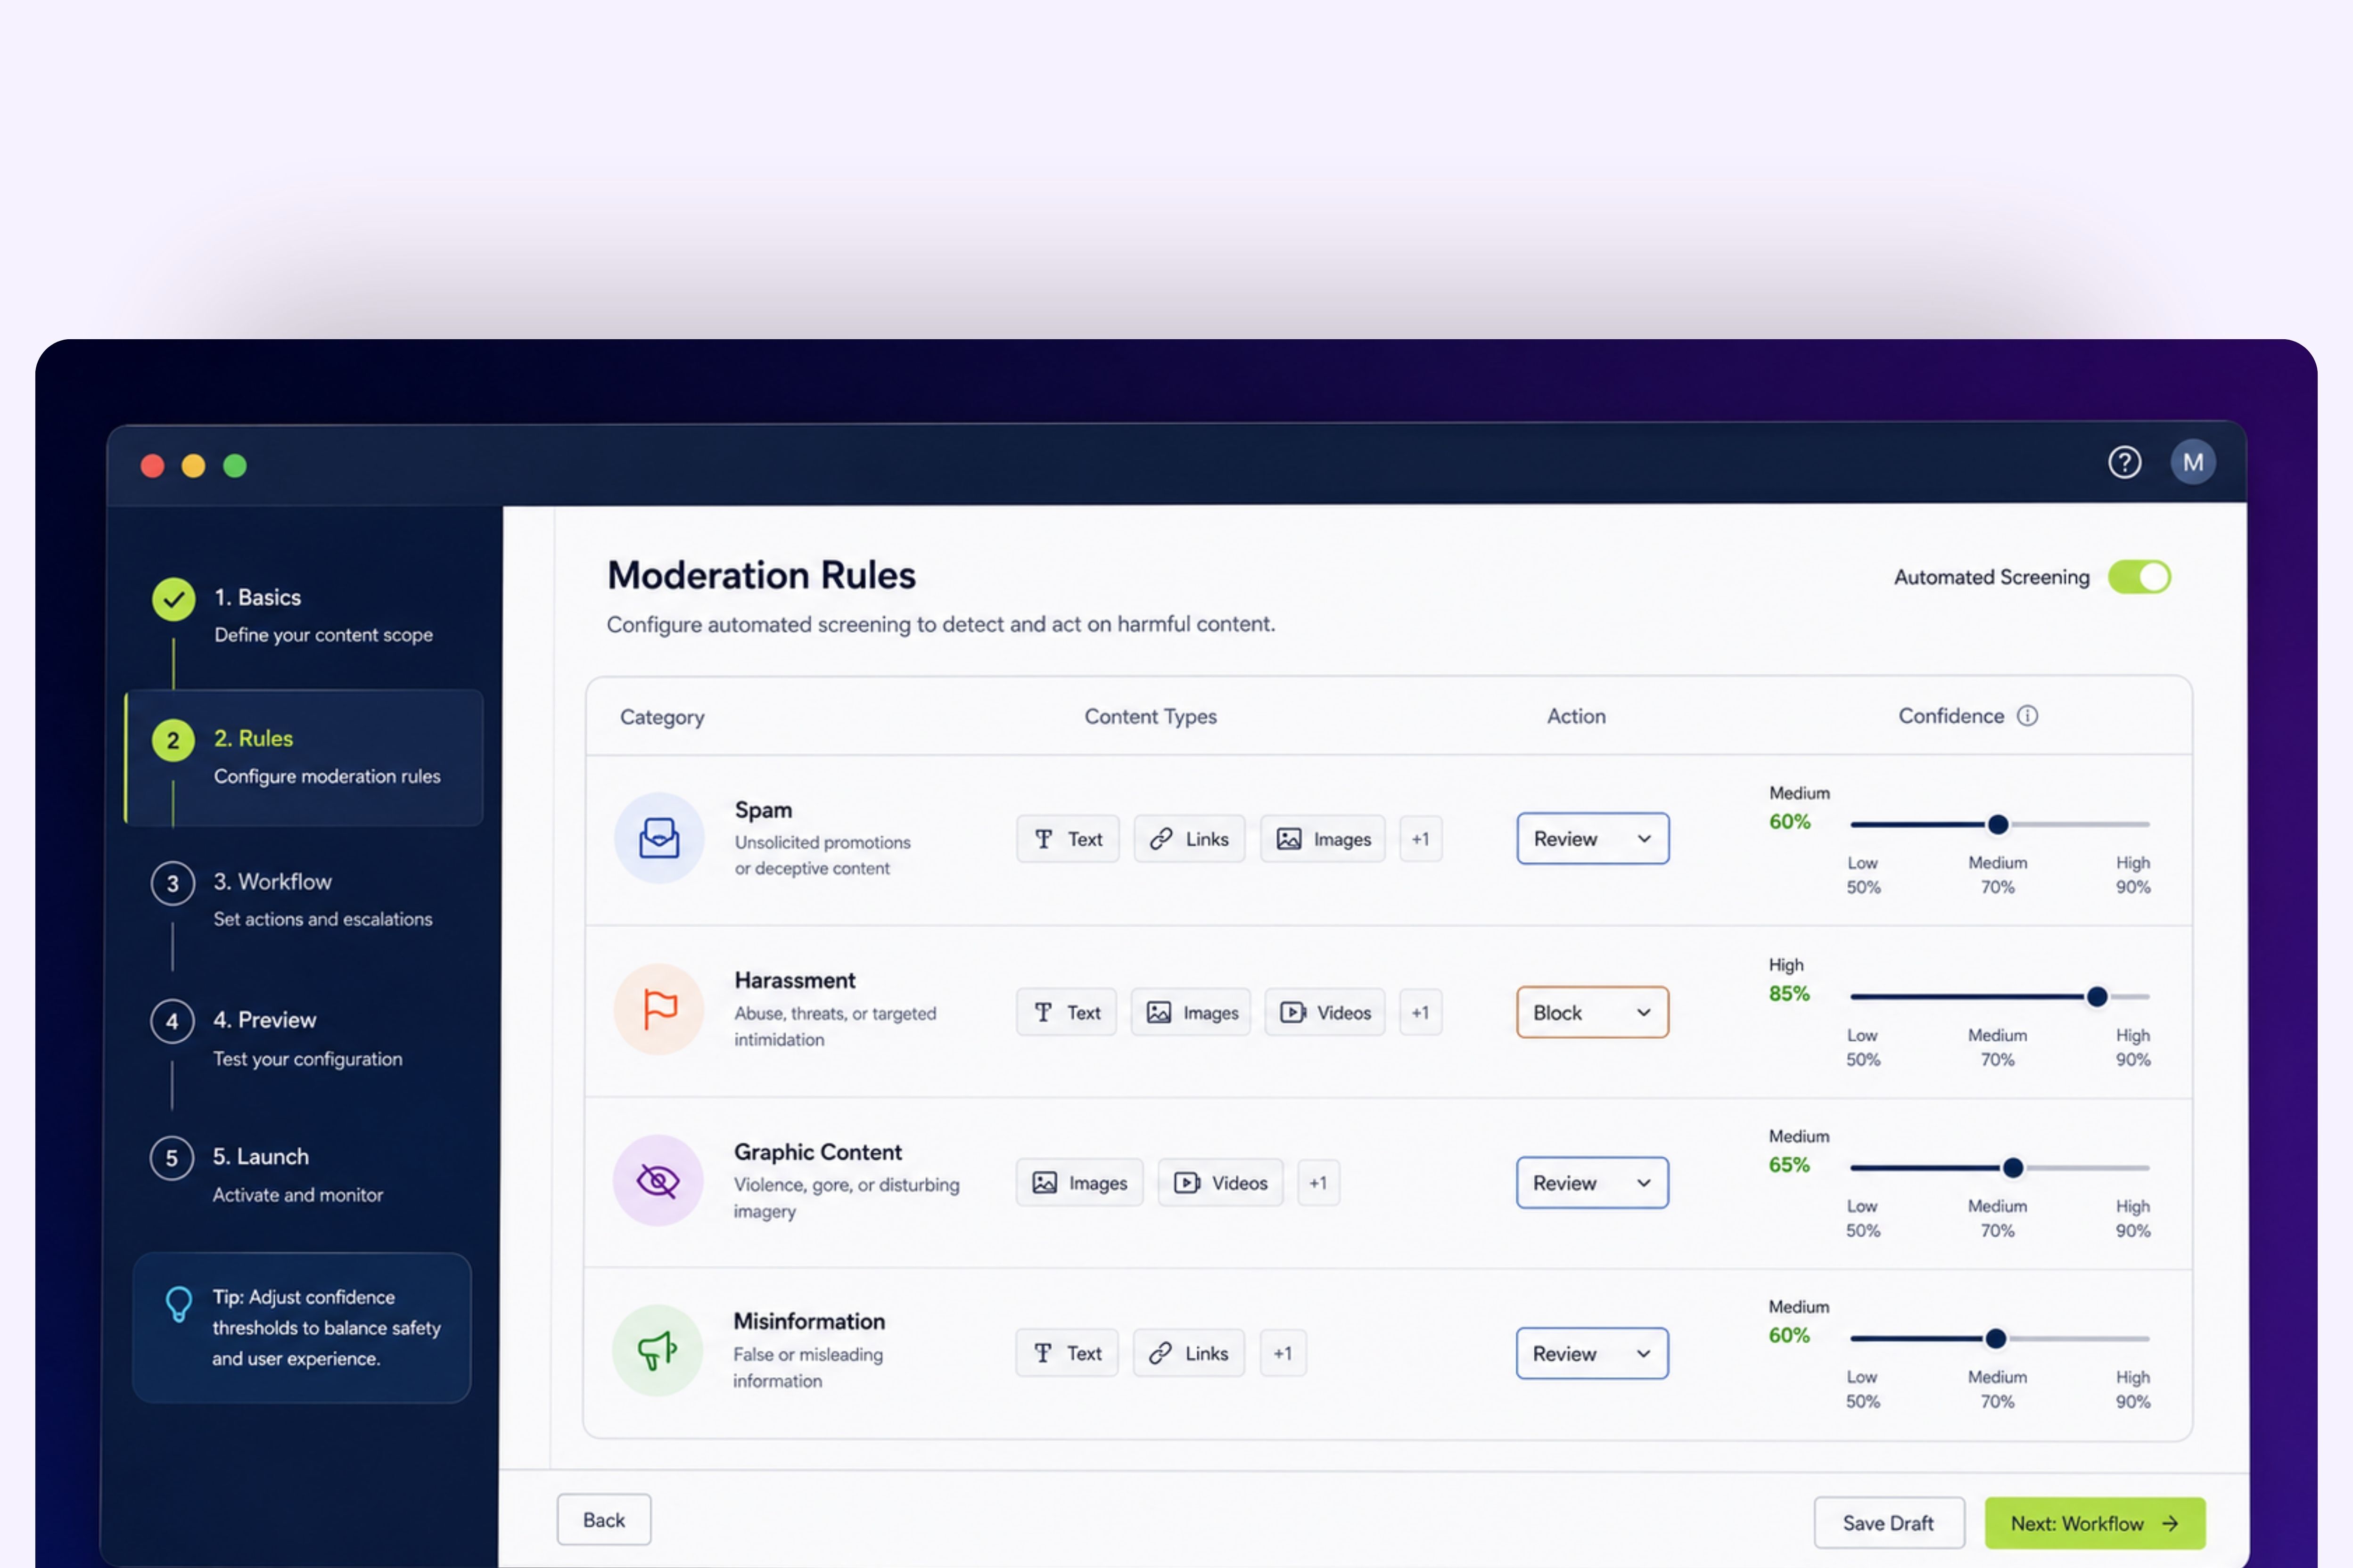Click Spam confidence slider handle
Viewport: 2353px width, 1568px height.
(x=1998, y=824)
